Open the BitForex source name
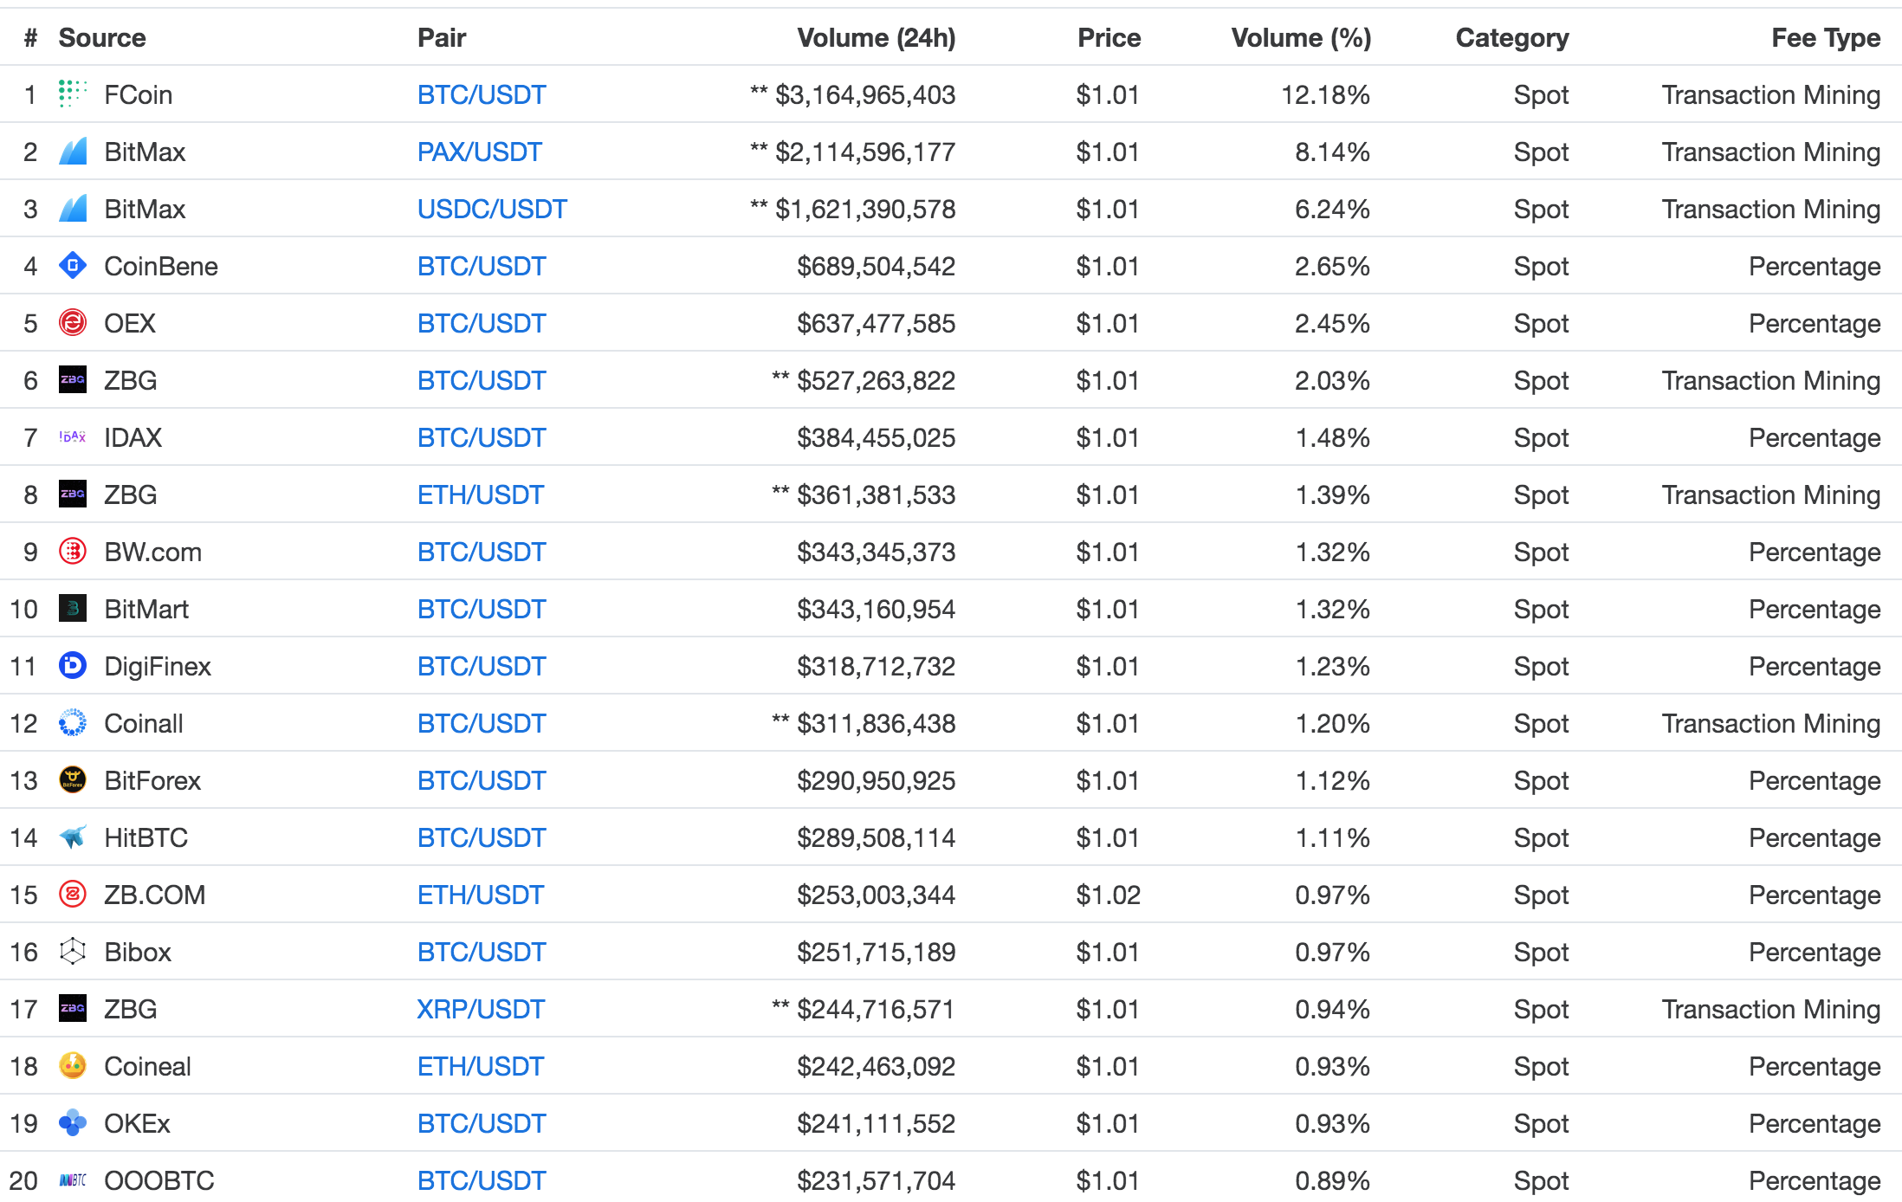 pos(152,780)
